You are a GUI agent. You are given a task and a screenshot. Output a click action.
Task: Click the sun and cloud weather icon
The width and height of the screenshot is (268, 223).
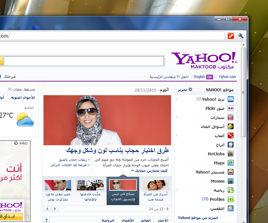(25, 120)
